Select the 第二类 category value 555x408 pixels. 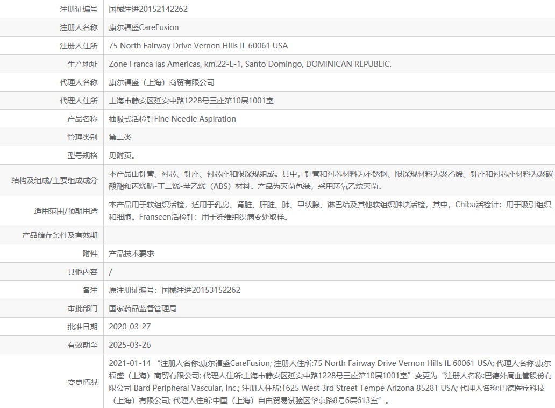[x=120, y=137]
